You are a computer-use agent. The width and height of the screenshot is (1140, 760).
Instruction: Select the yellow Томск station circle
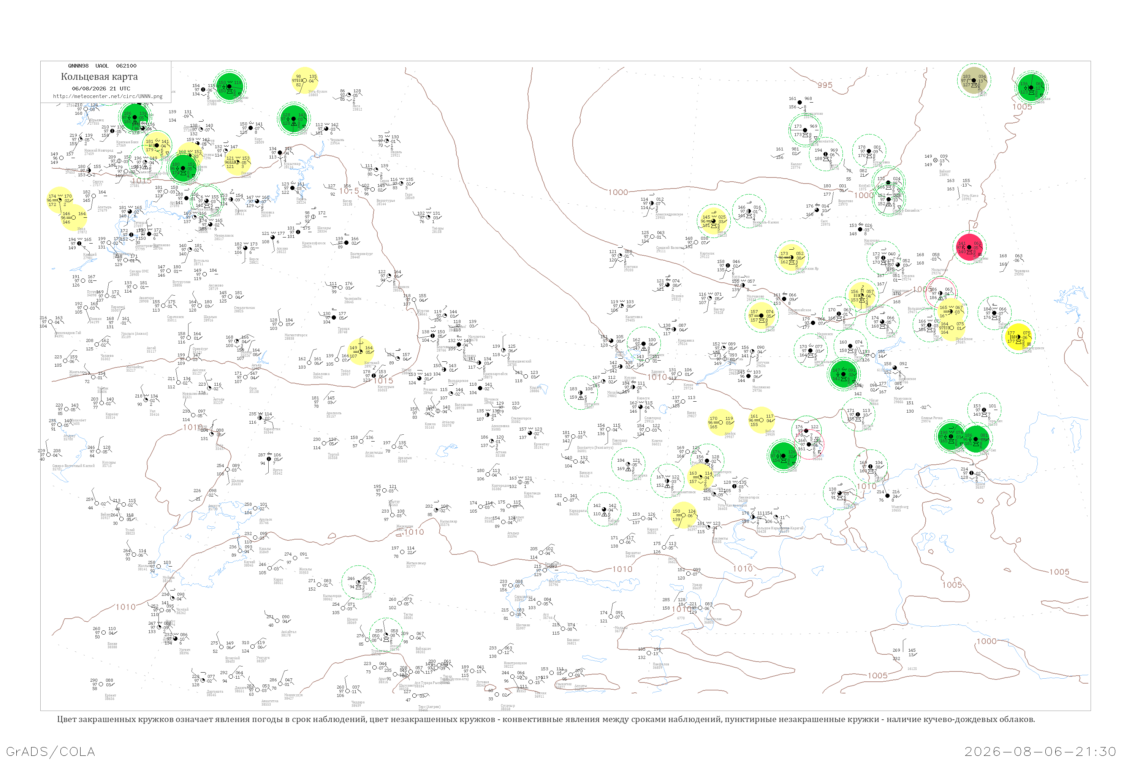(762, 315)
